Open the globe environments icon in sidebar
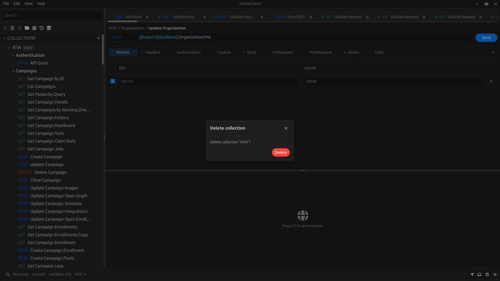This screenshot has height=281, width=500. [34, 28]
